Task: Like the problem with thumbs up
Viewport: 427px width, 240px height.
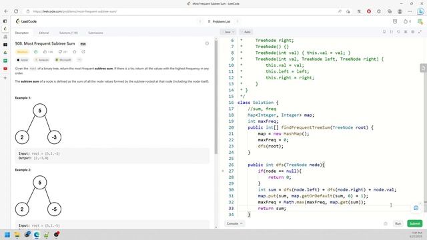Action: [48, 52]
